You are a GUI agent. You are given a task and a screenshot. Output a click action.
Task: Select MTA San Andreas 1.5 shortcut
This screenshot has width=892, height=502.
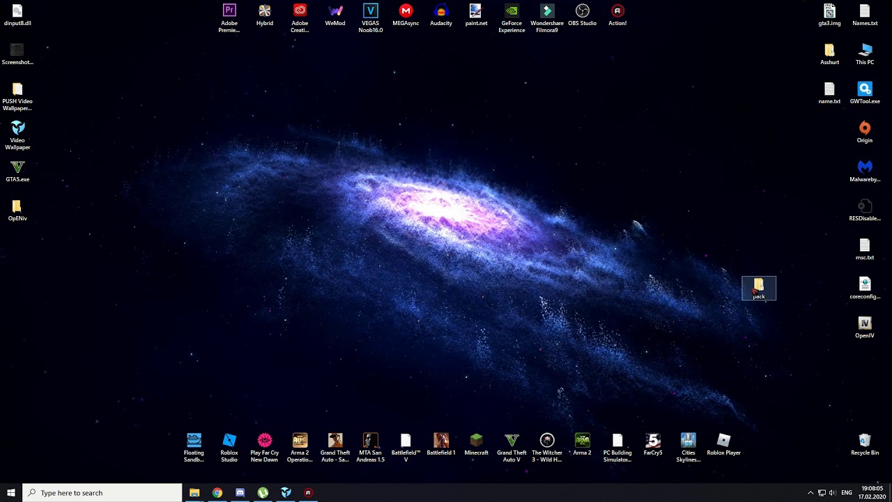click(371, 448)
